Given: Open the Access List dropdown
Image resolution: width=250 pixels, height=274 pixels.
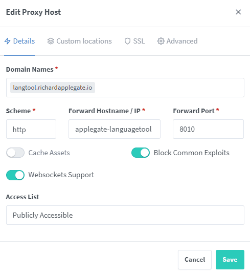Looking at the screenshot, I should coord(125,215).
